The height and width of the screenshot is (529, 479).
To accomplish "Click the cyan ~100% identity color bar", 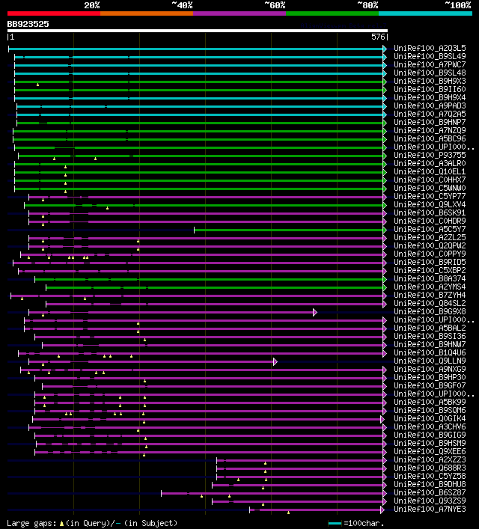I will click(x=425, y=13).
